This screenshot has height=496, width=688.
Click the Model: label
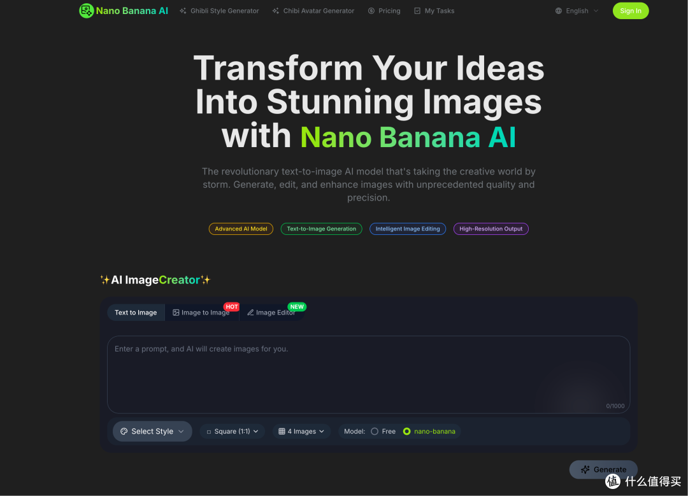click(x=355, y=432)
